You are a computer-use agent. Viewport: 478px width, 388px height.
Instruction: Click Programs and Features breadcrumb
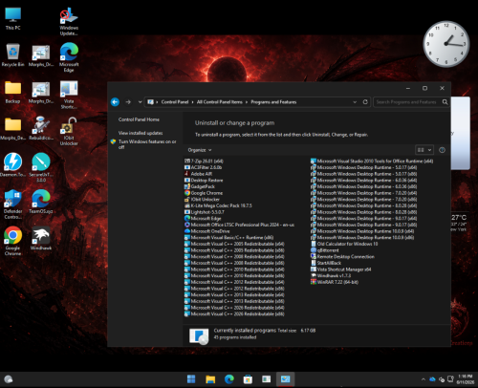tap(273, 102)
